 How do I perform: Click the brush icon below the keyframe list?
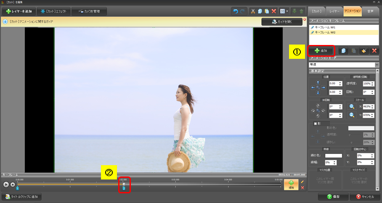coord(363,50)
